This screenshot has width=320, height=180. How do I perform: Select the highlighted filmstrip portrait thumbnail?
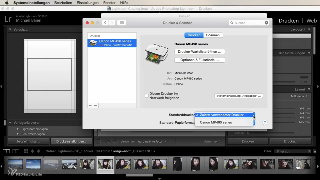105,164
